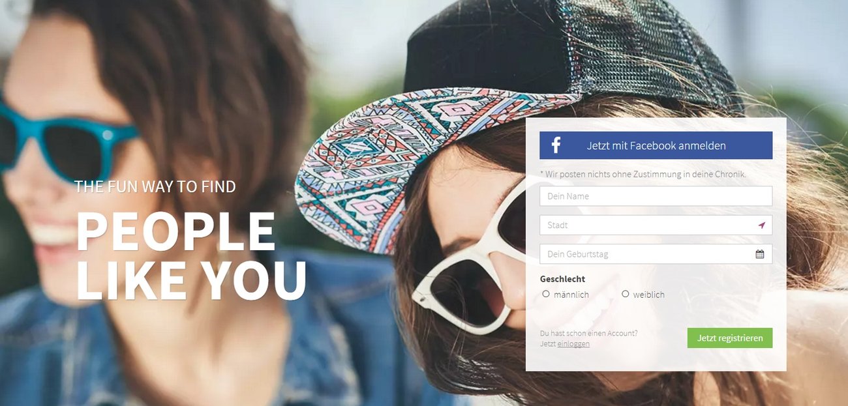Submit with the green 'Jetzt registrieren' button
Image resolution: width=848 pixels, height=406 pixels.
pyautogui.click(x=730, y=338)
